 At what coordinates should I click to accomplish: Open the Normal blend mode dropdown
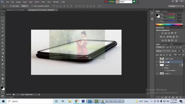(x=163, y=51)
